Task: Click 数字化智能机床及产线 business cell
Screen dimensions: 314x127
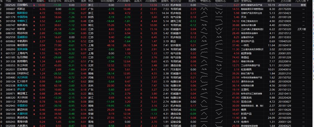Action: pyautogui.click(x=252, y=5)
